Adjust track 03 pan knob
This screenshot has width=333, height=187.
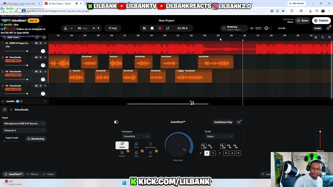43,79
